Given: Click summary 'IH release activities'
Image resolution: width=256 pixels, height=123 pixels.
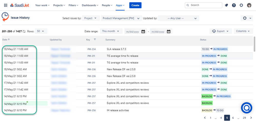Looking at the screenshot, I should [118, 110].
